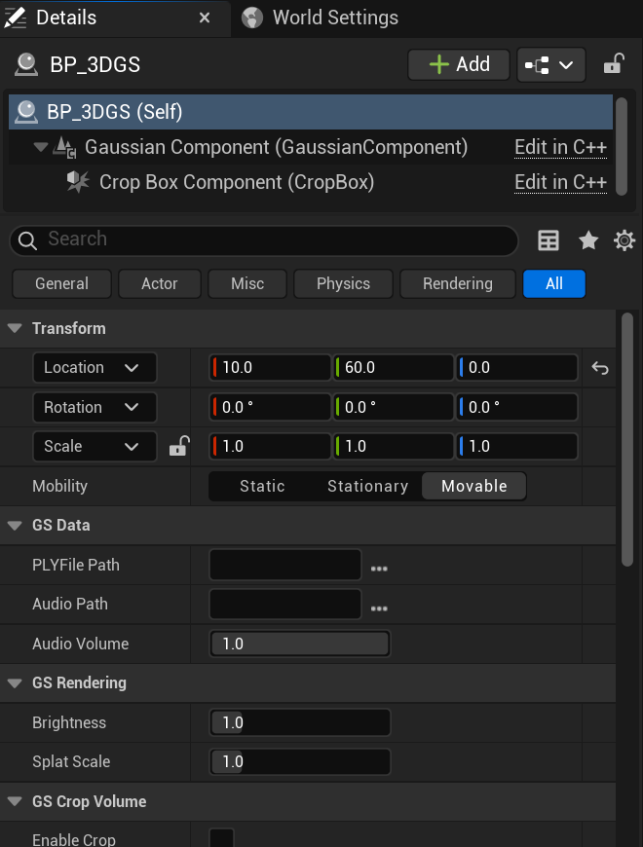The image size is (643, 847).
Task: Collapse the GS Rendering section
Action: tap(15, 682)
